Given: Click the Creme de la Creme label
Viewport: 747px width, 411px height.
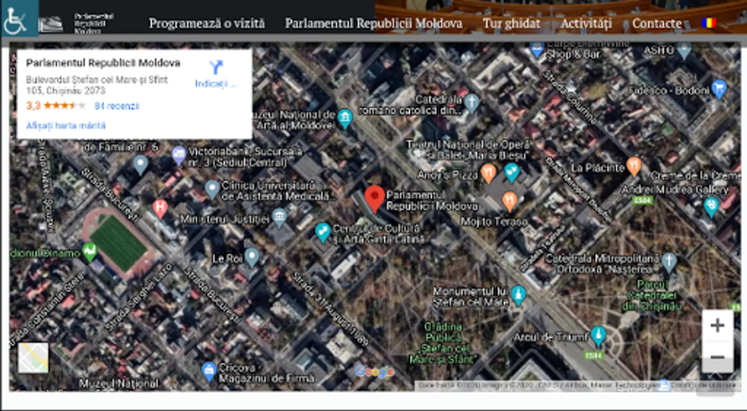Looking at the screenshot, I should pyautogui.click(x=695, y=176).
